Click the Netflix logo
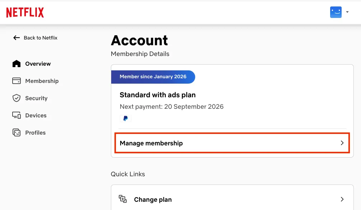361x210 pixels. coord(25,13)
